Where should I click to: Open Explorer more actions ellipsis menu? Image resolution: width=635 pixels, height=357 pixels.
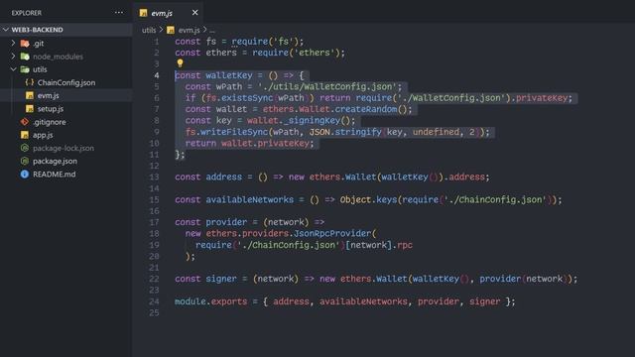tap(119, 13)
